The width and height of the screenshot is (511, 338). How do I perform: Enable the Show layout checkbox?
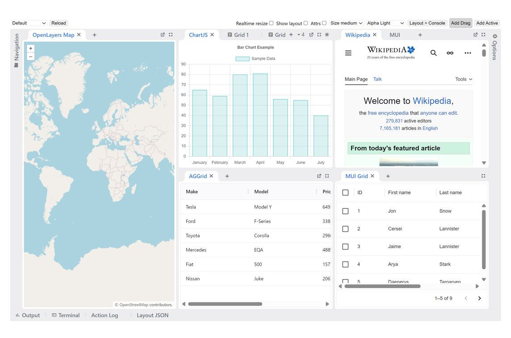(306, 23)
